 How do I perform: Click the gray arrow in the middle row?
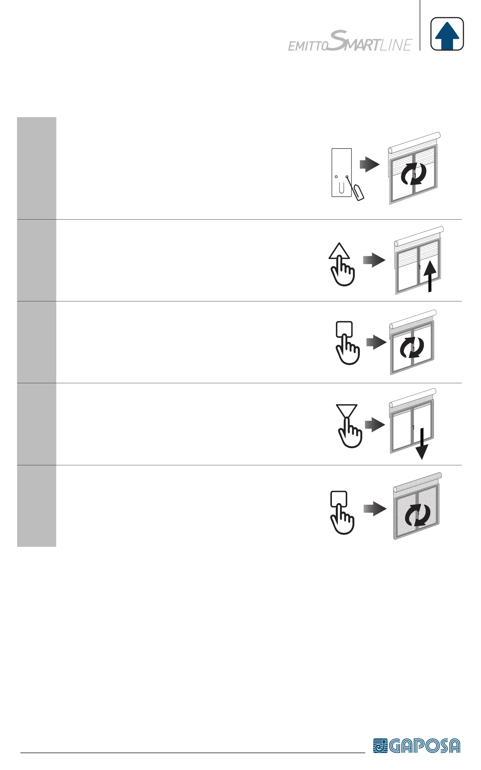(376, 342)
